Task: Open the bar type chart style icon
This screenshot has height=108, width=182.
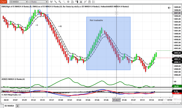Action: (x=51, y=2)
